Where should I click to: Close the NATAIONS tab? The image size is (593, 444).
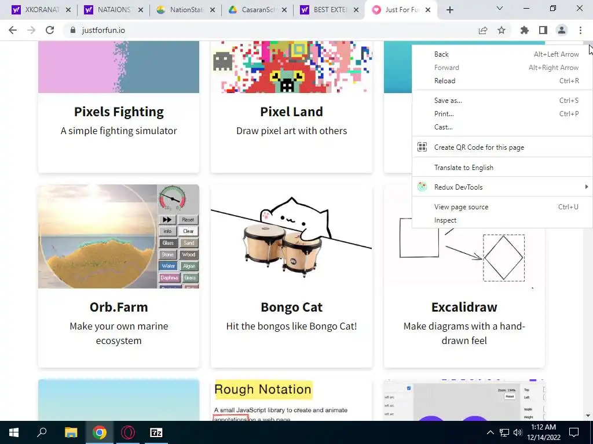[x=141, y=10]
